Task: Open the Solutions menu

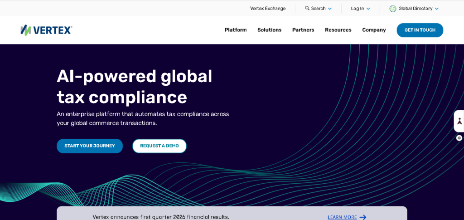Action: coord(269,30)
